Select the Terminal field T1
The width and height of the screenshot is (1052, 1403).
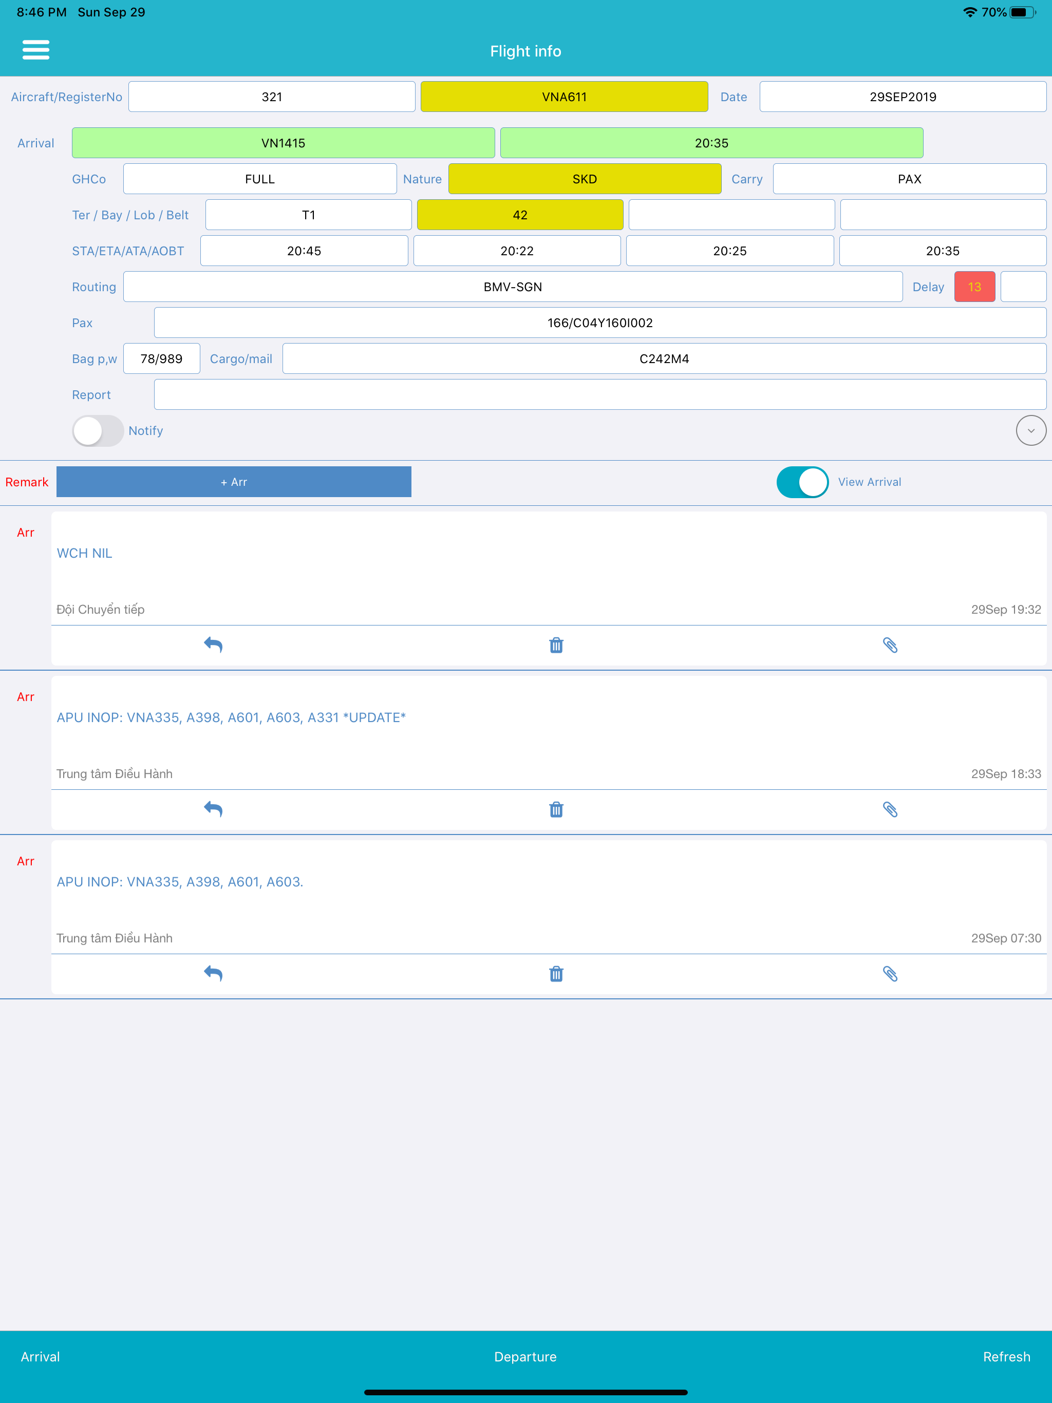point(308,215)
